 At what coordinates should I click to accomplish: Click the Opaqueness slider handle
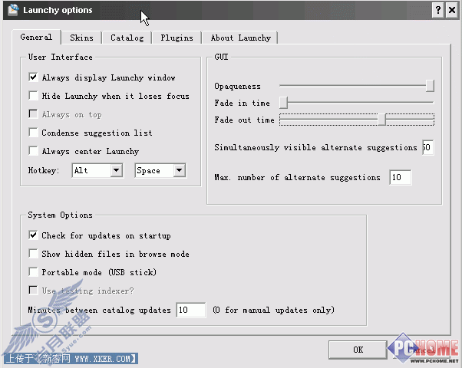point(430,86)
